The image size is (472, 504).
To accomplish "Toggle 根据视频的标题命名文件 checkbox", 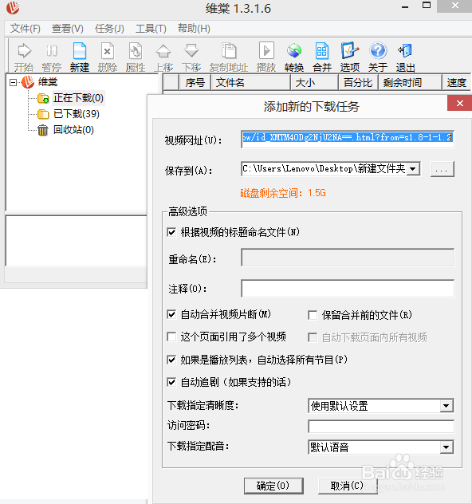I will (171, 232).
